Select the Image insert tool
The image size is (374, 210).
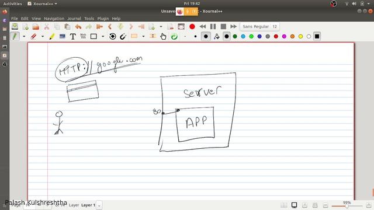coord(63,36)
